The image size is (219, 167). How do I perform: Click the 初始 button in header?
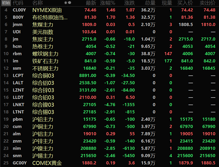[6, 3]
